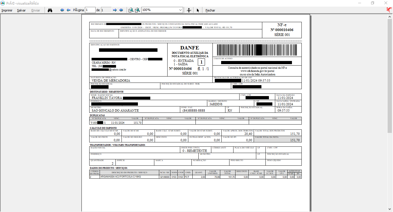The width and height of the screenshot is (393, 212).
Task: Click the unit price 75,85
Action: pos(217,177)
